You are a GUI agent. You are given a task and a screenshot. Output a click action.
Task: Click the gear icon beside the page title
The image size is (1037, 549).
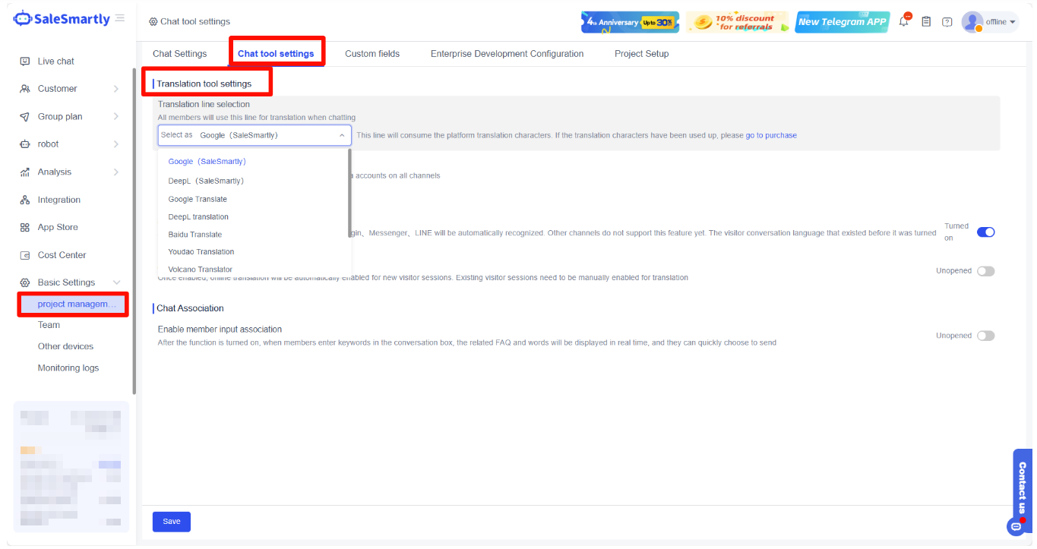153,22
